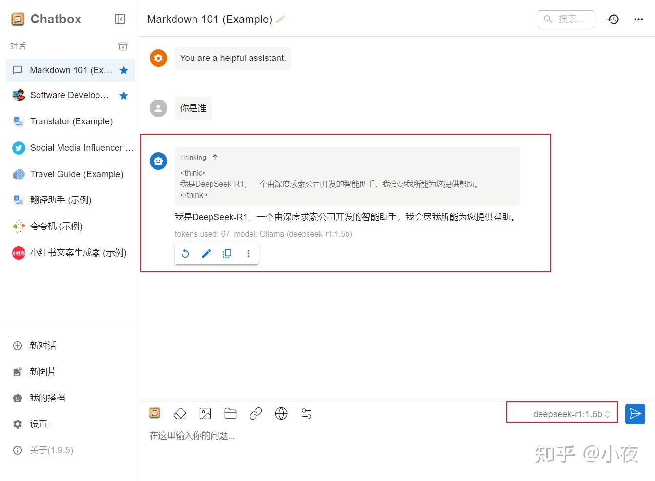Screen dimensions: 655x481
Task: Open deepseek-r1:1.5b model selector
Action: click(x=571, y=414)
